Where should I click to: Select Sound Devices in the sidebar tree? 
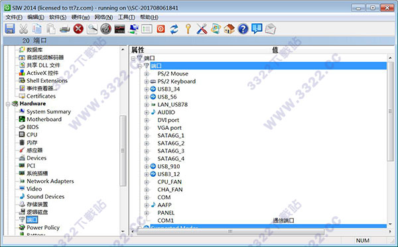pyautogui.click(x=45, y=197)
